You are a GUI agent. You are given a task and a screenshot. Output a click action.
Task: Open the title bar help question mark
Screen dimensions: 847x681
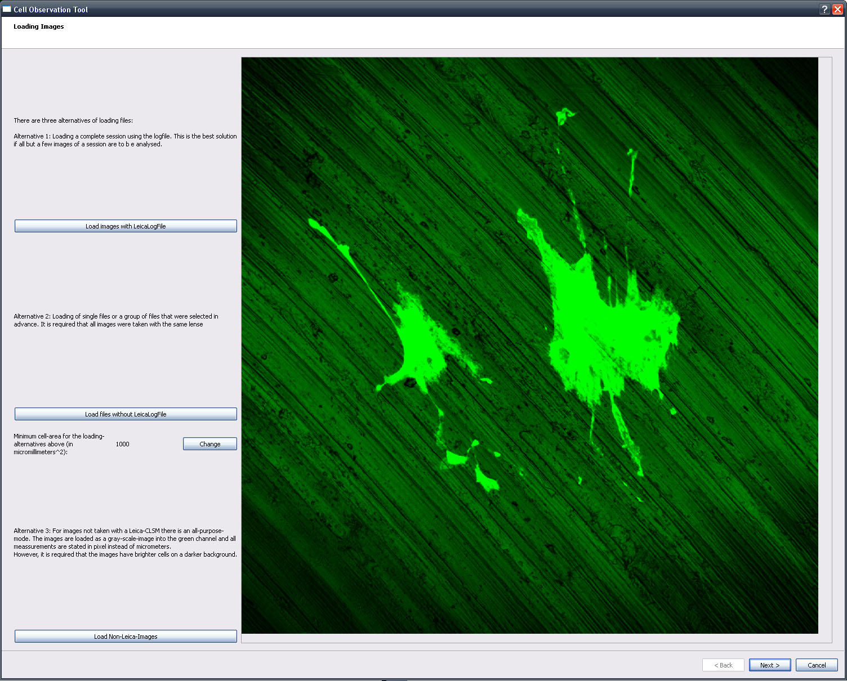[x=824, y=9]
